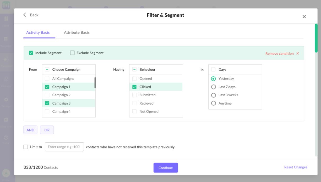Viewport: 321px width, 182px height.
Task: Check the Opened behaviour option
Action: (x=134, y=78)
